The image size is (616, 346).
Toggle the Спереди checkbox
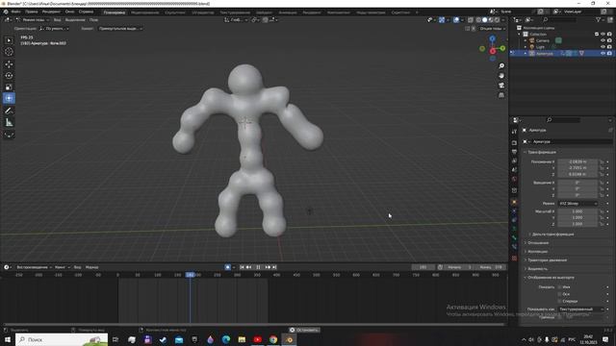coord(559,301)
